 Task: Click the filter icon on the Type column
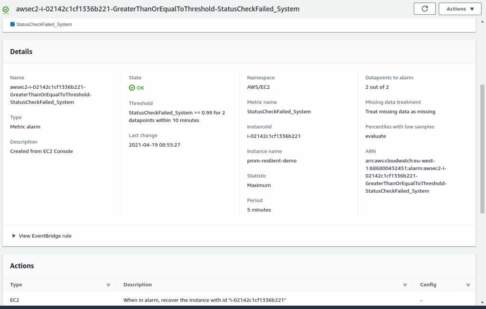tap(109, 284)
